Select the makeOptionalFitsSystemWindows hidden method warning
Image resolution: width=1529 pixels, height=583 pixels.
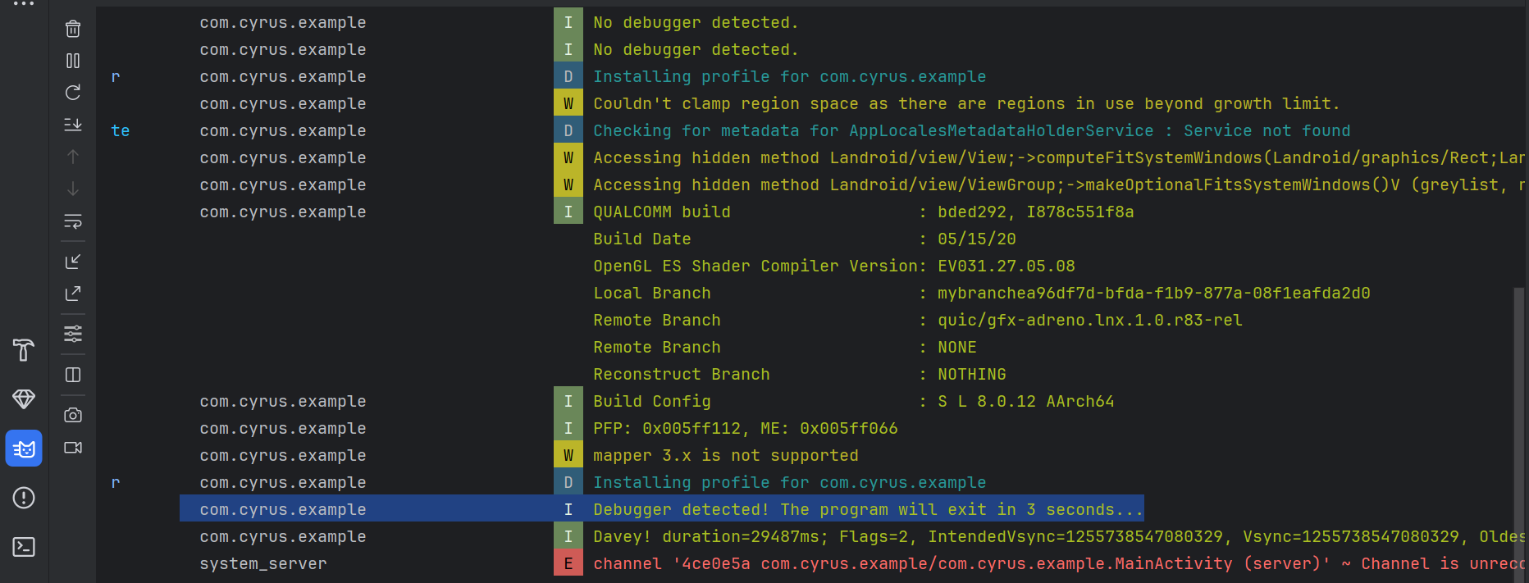click(x=1058, y=184)
